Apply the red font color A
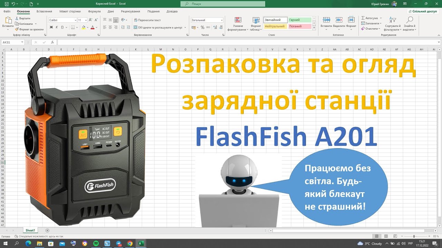The height and width of the screenshot is (248, 442). (x=93, y=27)
